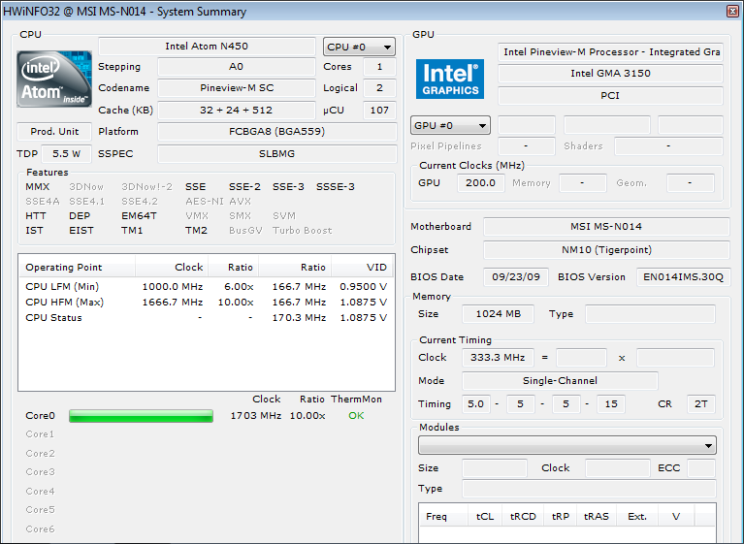Click the Codename field Pineview-M SC
Image resolution: width=744 pixels, height=544 pixels.
237,87
